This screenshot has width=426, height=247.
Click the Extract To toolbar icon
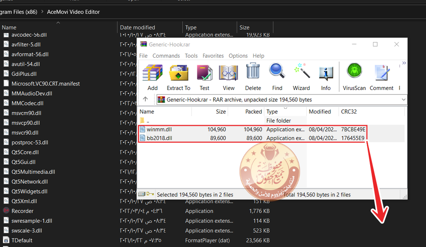pyautogui.click(x=178, y=72)
